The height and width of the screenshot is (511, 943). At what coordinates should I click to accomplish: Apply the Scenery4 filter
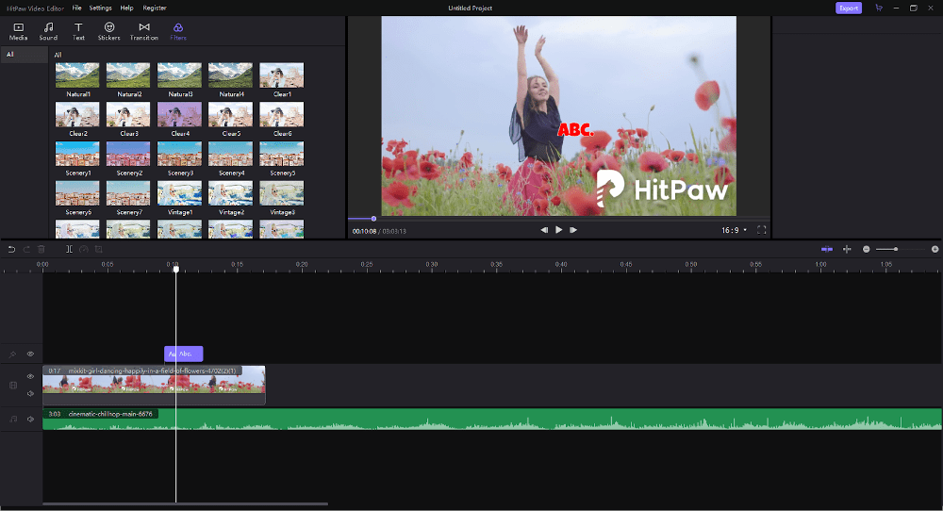[x=231, y=154]
